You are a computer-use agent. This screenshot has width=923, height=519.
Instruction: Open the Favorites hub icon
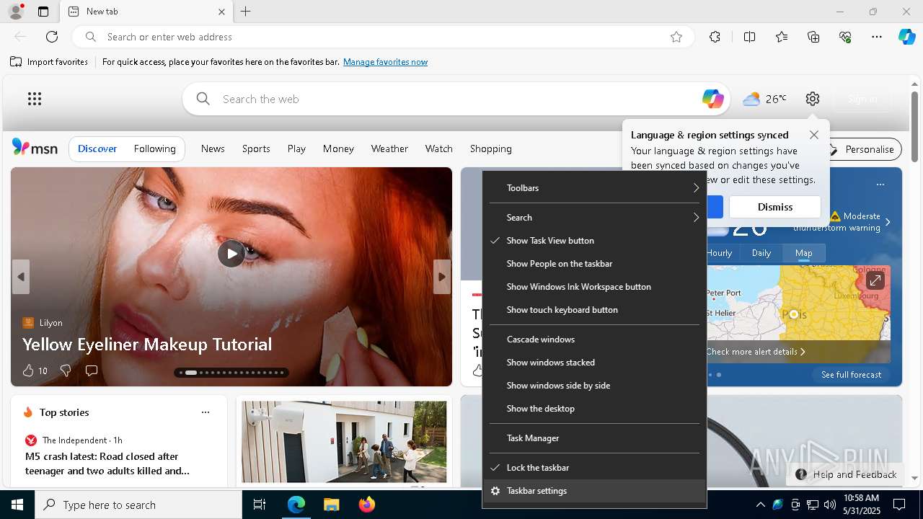coord(782,37)
